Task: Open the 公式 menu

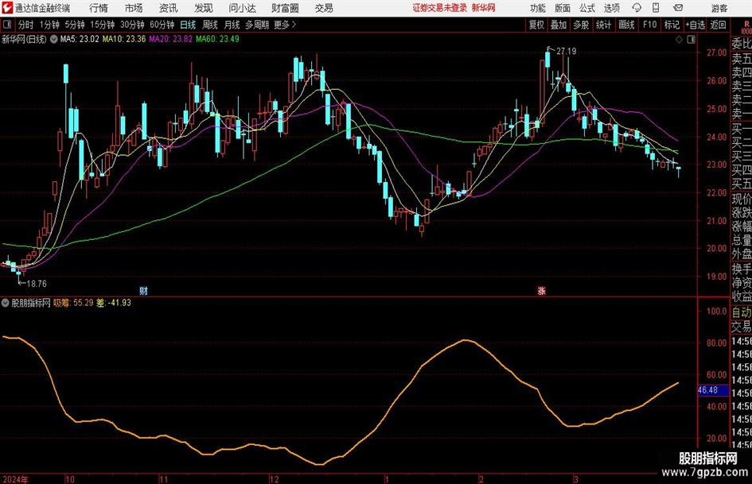Action: 587,8
